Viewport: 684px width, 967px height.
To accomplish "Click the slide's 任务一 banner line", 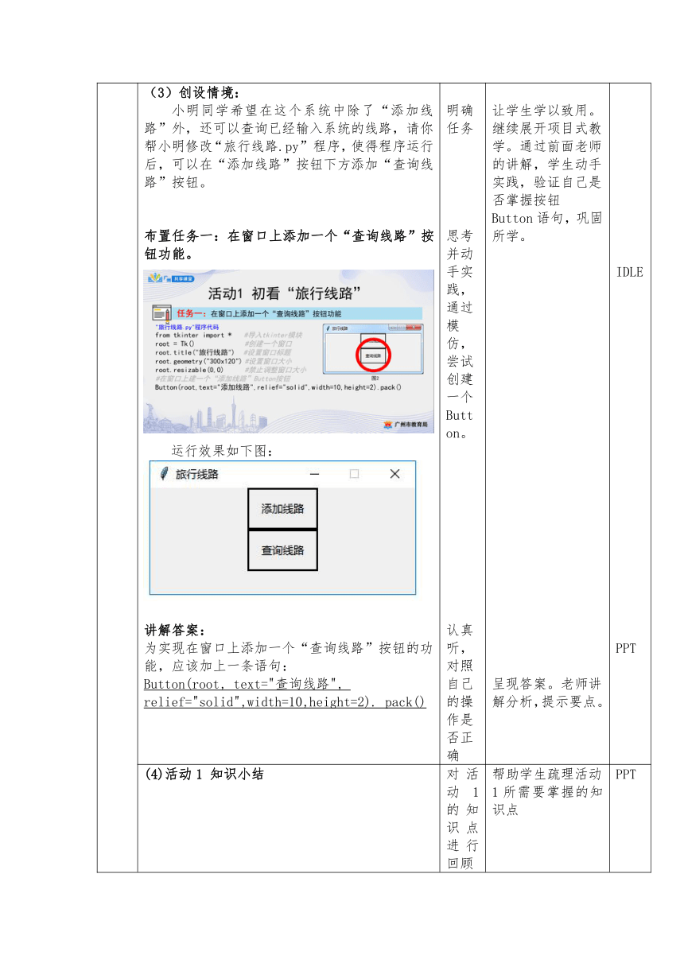I will pos(286,313).
